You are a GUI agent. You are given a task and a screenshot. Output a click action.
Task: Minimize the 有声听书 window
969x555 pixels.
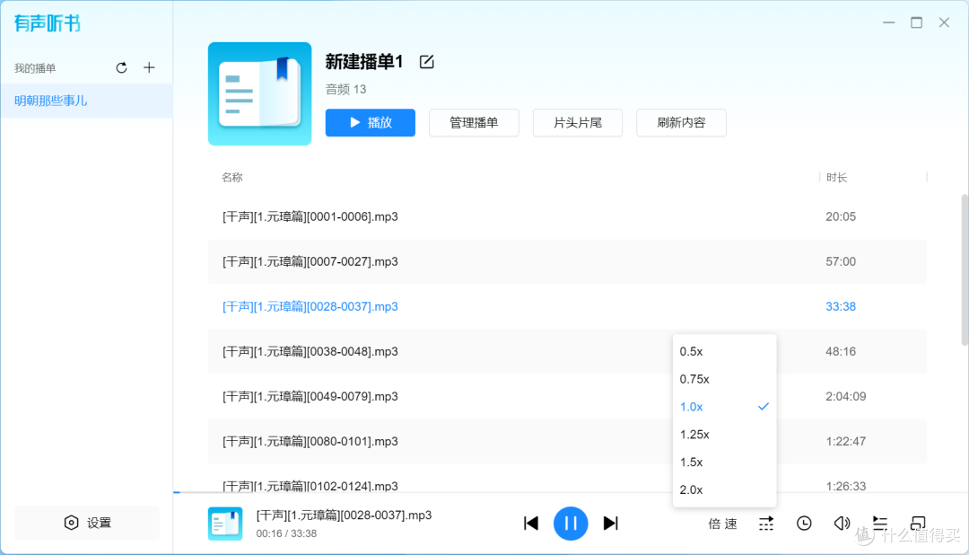[888, 22]
